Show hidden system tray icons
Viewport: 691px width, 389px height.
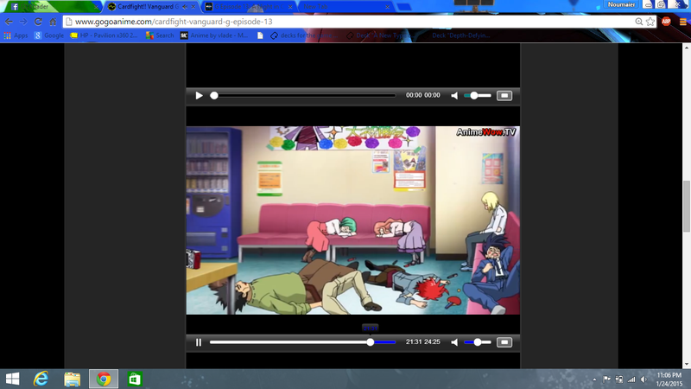(x=594, y=379)
